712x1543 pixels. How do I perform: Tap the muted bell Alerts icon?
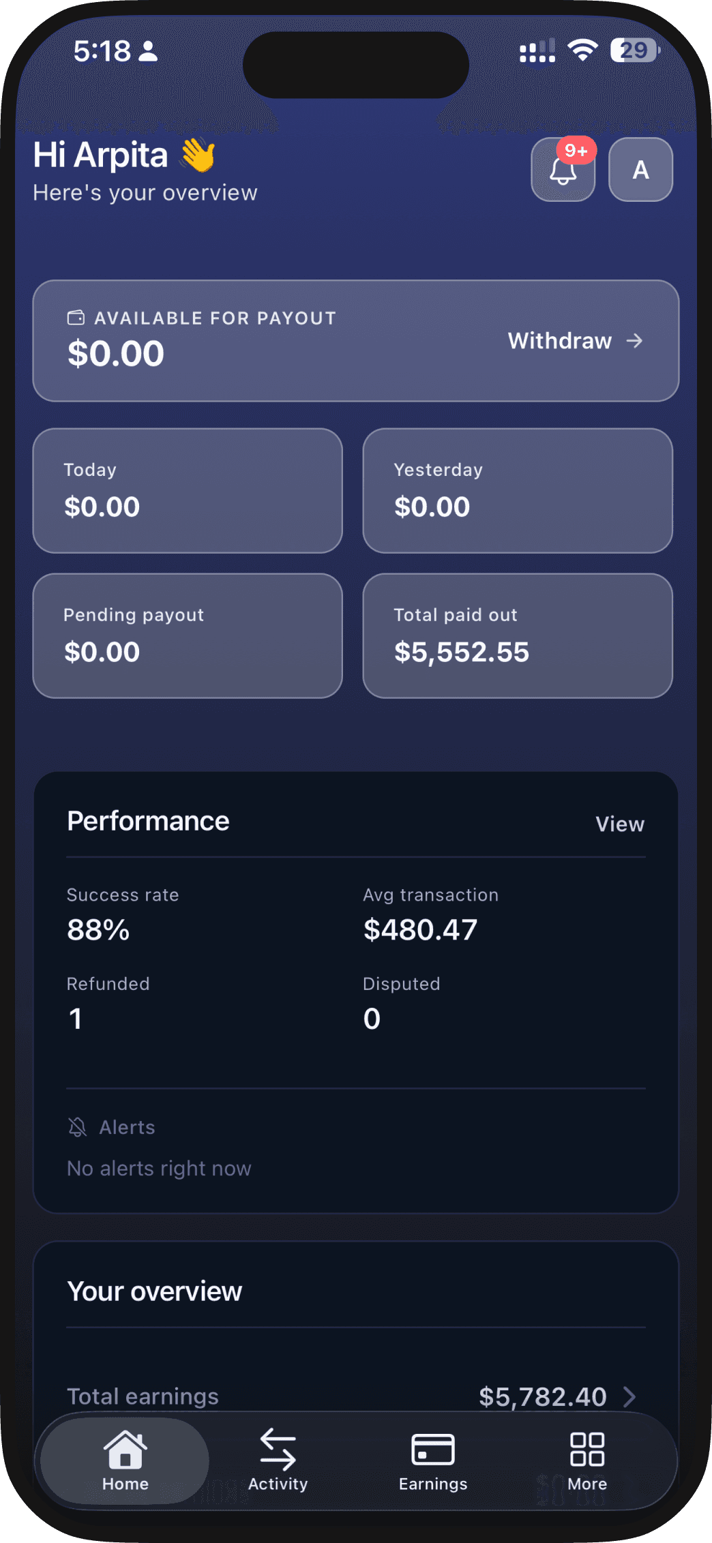point(78,1127)
